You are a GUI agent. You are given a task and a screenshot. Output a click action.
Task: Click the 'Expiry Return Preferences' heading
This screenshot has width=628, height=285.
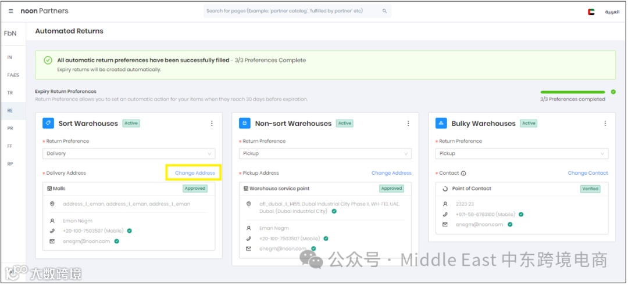[x=66, y=92]
